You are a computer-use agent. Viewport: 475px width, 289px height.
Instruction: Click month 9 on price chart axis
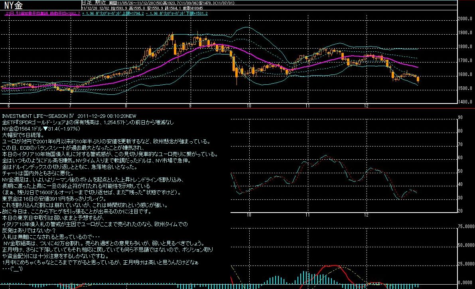[x=190, y=106]
